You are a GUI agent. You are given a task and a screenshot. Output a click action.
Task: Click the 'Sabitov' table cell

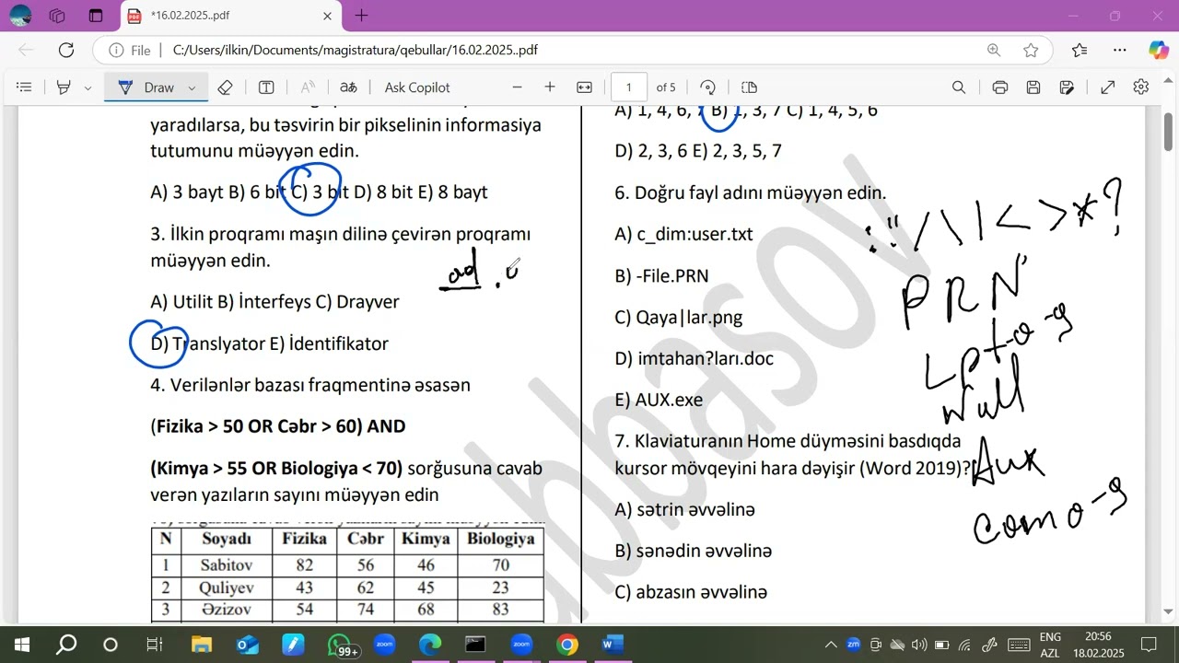tap(226, 564)
